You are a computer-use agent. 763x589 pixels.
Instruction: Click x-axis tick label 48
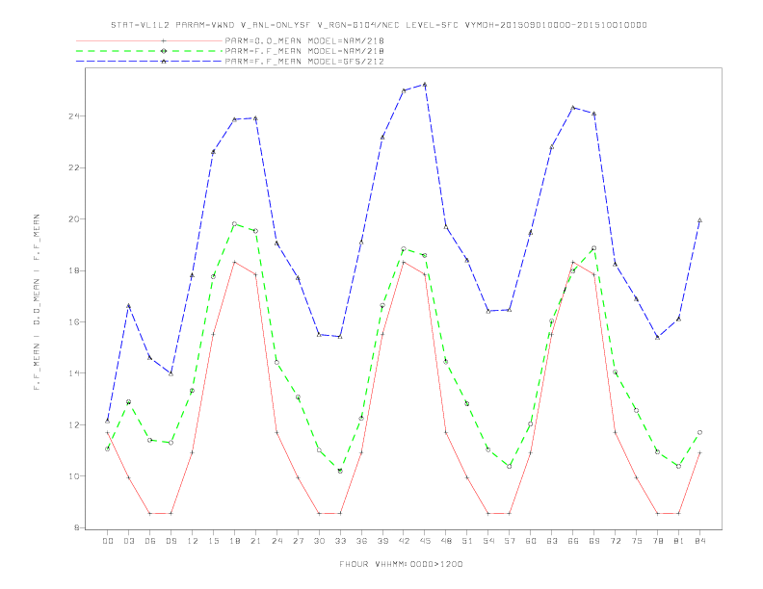446,541
